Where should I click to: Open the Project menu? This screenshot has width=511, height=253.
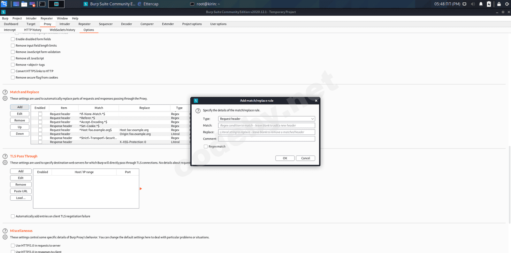[17, 18]
